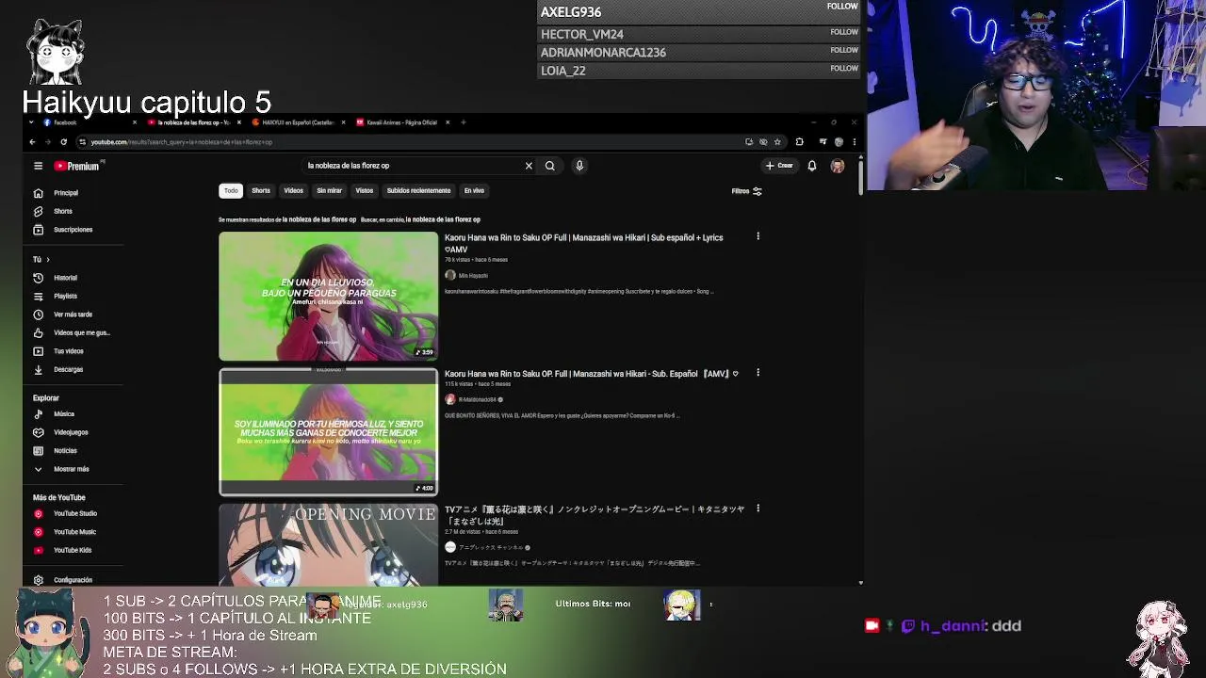Image resolution: width=1206 pixels, height=678 pixels.
Task: Start voice search with microphone icon
Action: coord(579,166)
